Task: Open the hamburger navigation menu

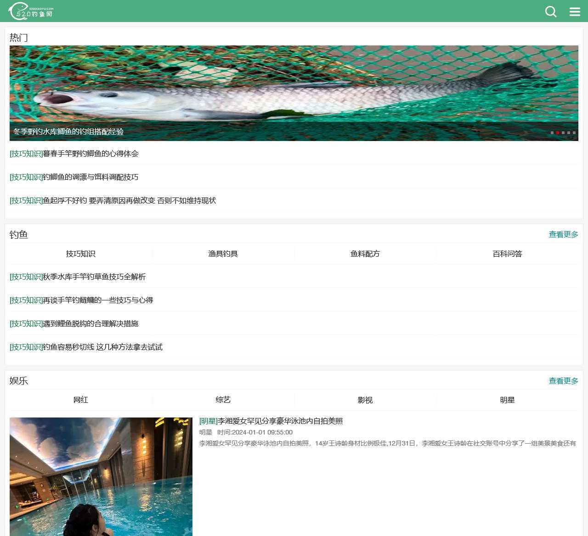Action: click(575, 12)
